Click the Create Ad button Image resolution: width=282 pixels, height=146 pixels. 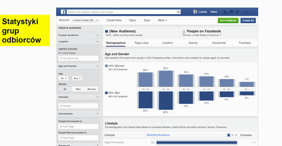248,20
